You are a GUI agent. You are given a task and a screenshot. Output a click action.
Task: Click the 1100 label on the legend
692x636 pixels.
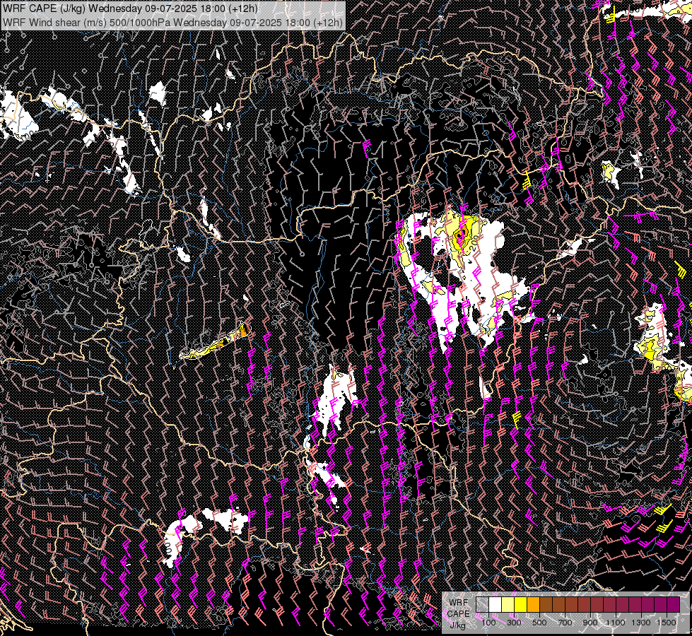pyautogui.click(x=615, y=623)
